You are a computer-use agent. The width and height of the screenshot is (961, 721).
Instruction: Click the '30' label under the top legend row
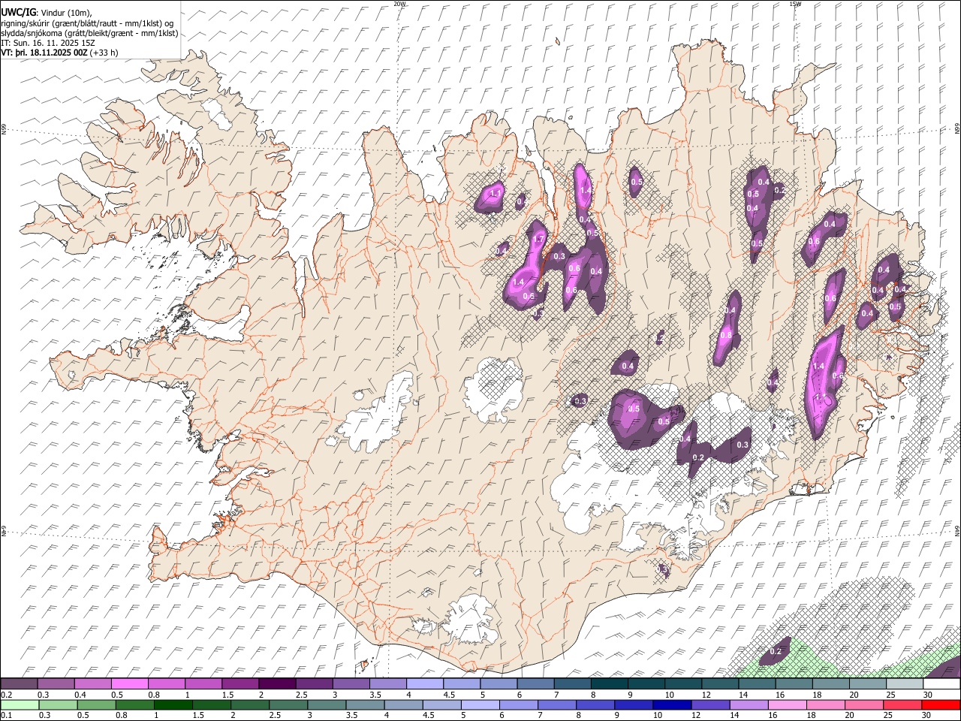pyautogui.click(x=928, y=695)
